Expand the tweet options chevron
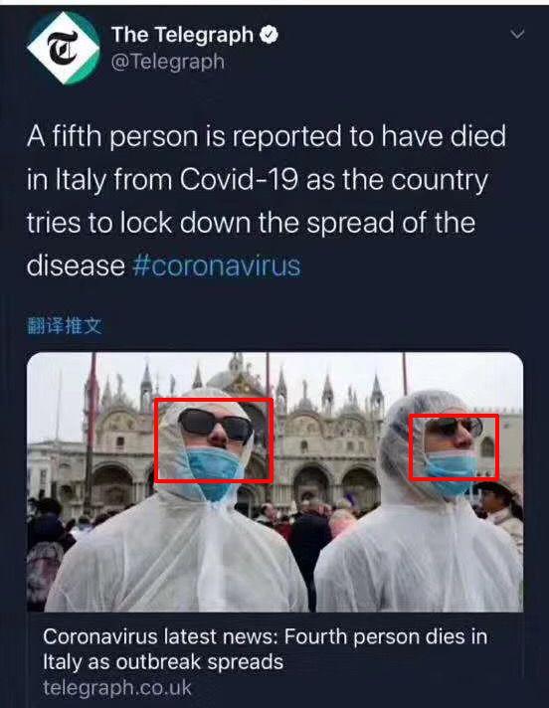The width and height of the screenshot is (549, 708). pos(517,34)
